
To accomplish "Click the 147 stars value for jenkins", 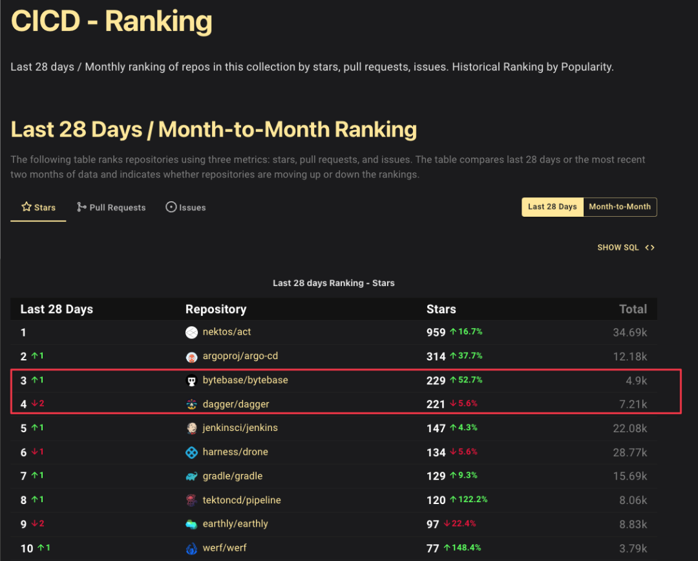I will coord(436,428).
